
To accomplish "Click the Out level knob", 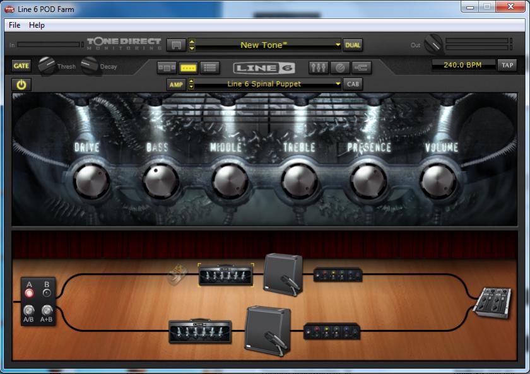I will tap(433, 44).
